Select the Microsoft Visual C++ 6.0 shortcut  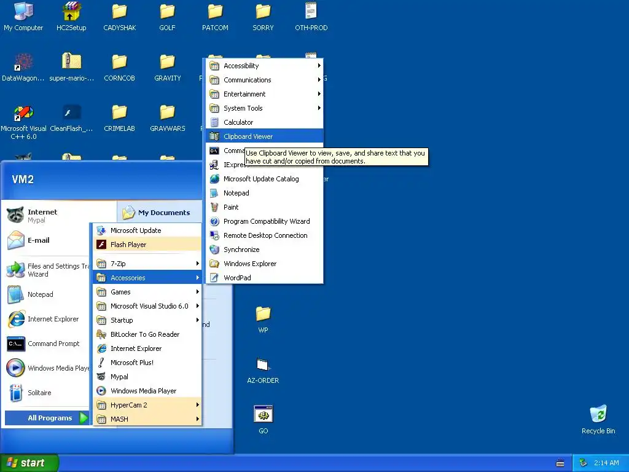(x=24, y=122)
